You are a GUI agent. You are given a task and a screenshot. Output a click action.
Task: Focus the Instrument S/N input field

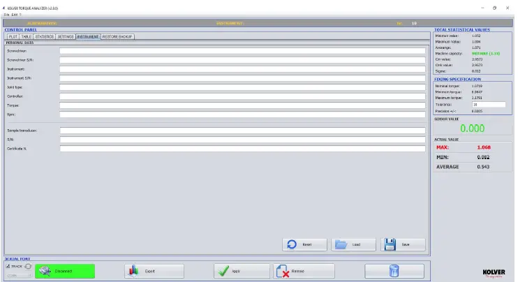[242, 78]
